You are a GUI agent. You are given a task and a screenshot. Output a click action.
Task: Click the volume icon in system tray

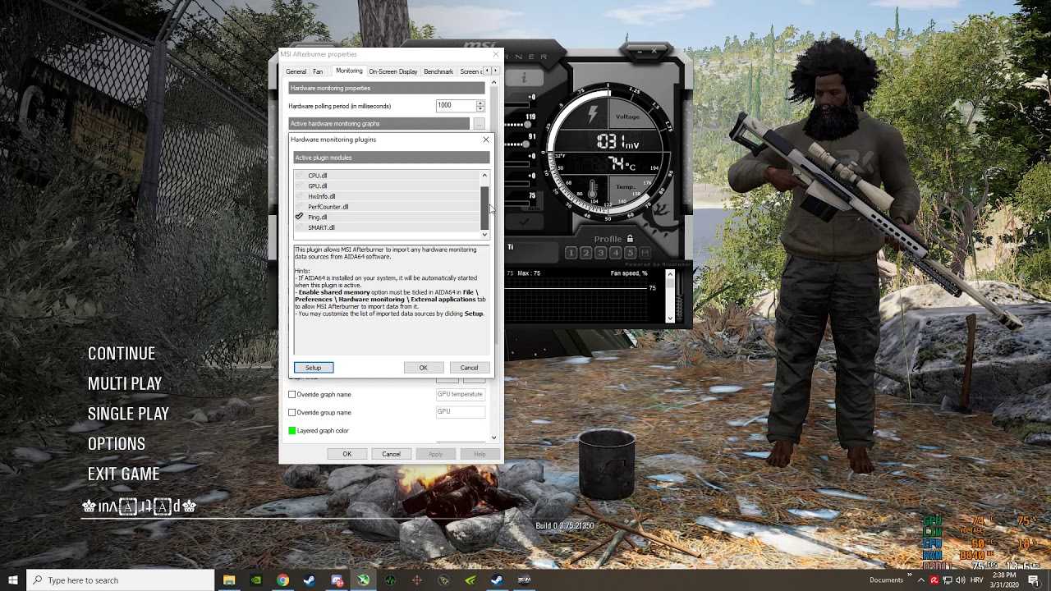coord(961,580)
